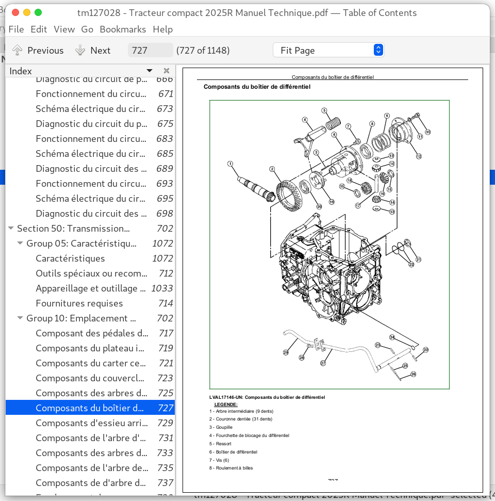Viewport: 495px width, 501px height.
Task: Click legend line '4 - Fourchette de blocage du différentiel'
Action: (249, 435)
